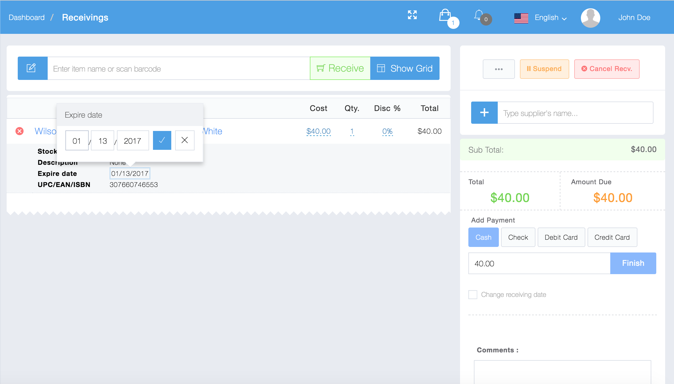
Task: Select Credit Card payment type
Action: pos(612,237)
